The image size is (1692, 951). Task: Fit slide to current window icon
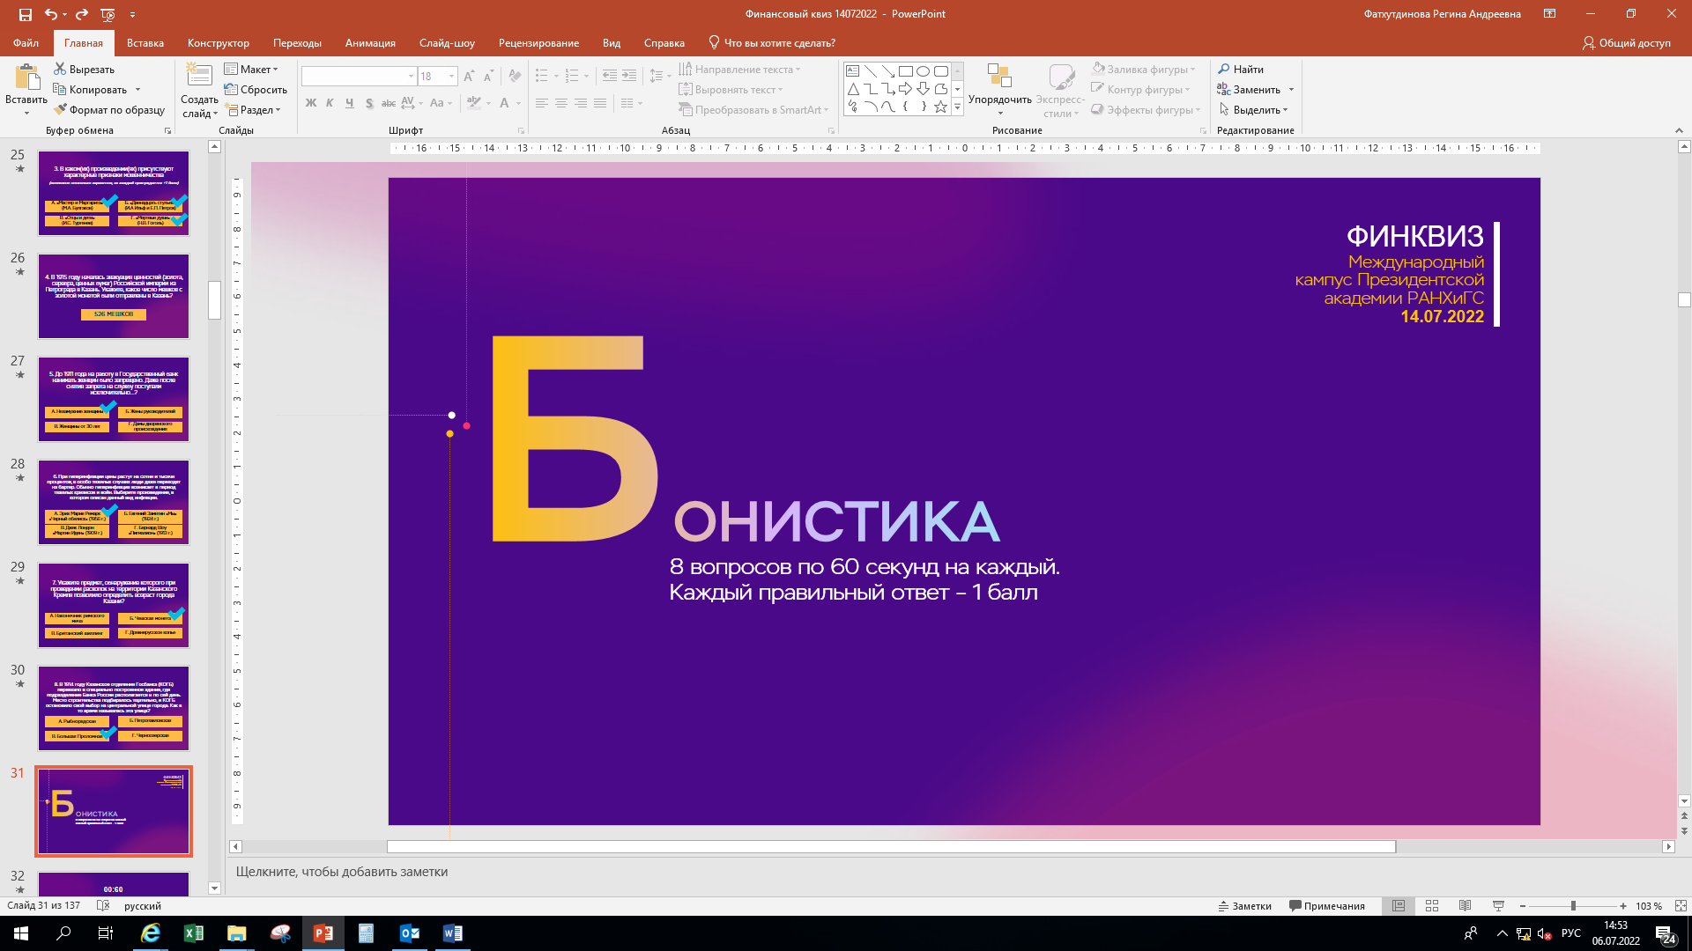tap(1681, 906)
